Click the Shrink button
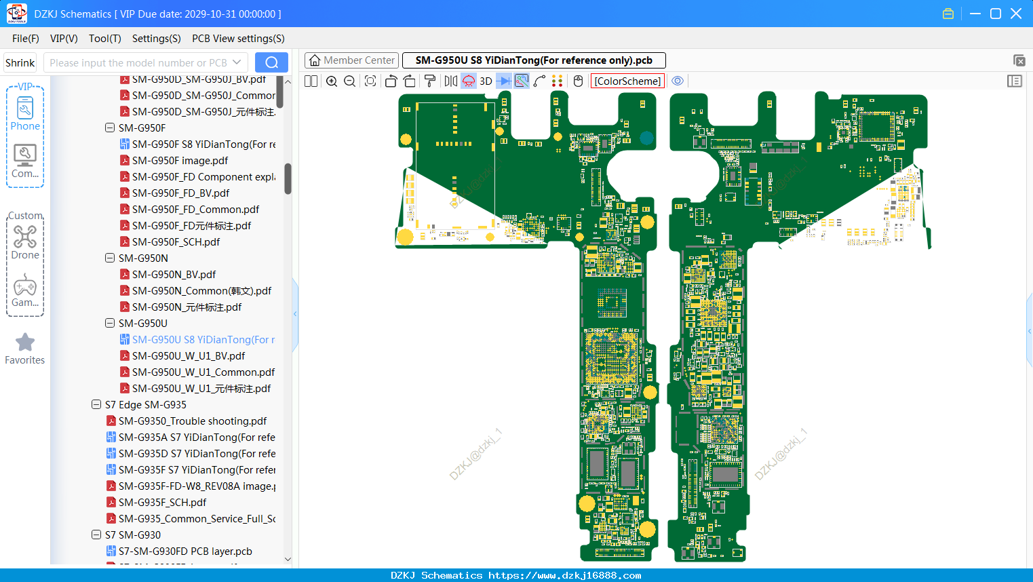Viewport: 1033px width, 582px height. [20, 62]
